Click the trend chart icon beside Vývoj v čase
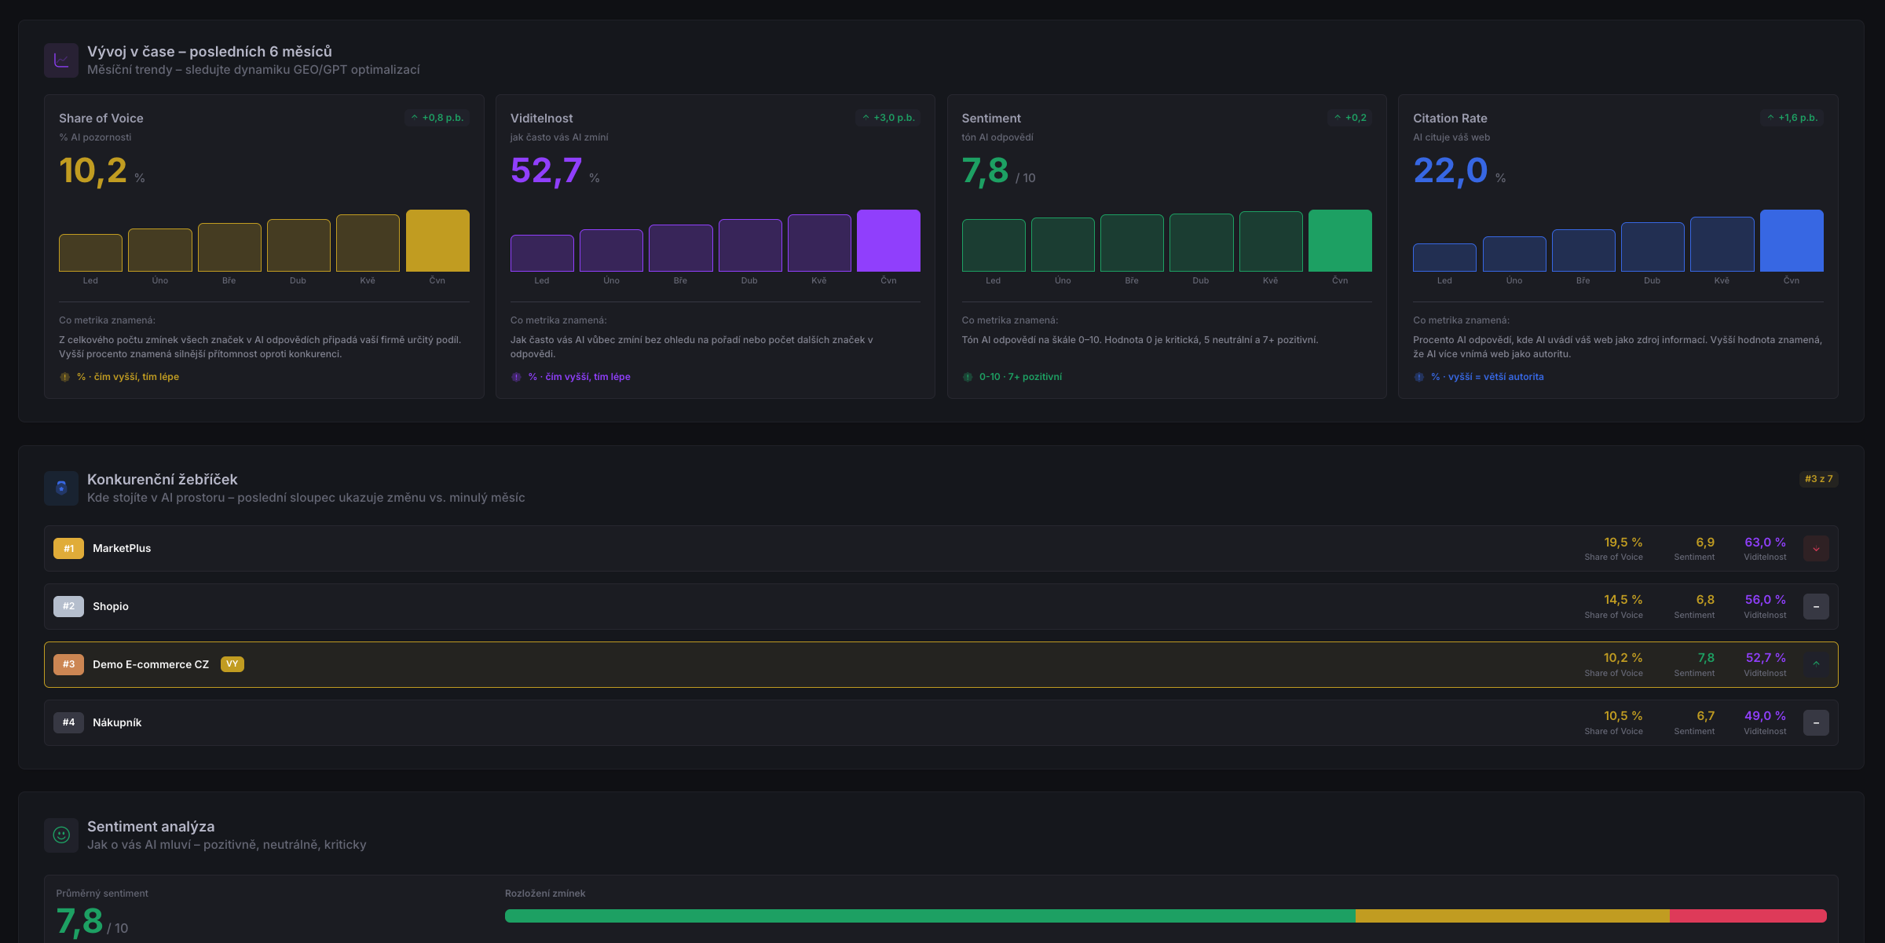 pos(61,60)
